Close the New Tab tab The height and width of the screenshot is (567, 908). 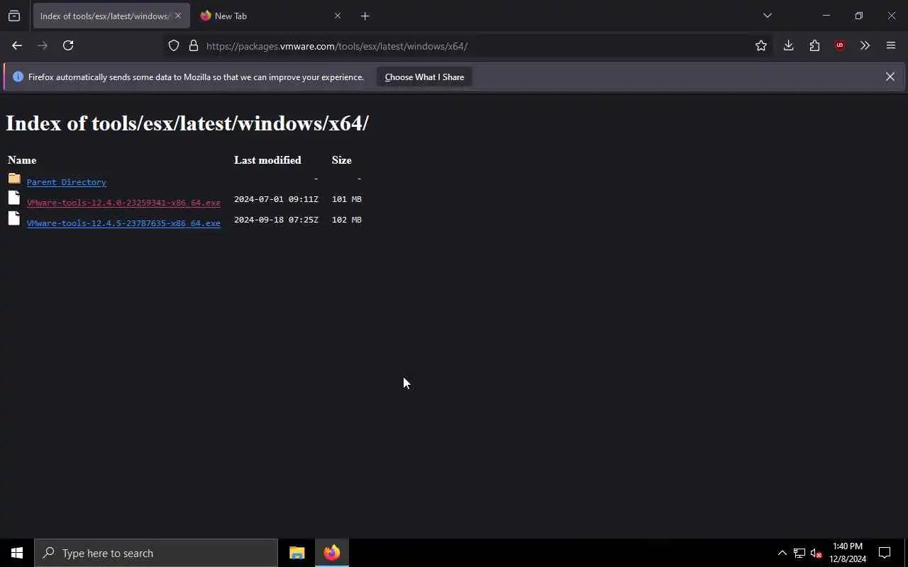pyautogui.click(x=338, y=16)
